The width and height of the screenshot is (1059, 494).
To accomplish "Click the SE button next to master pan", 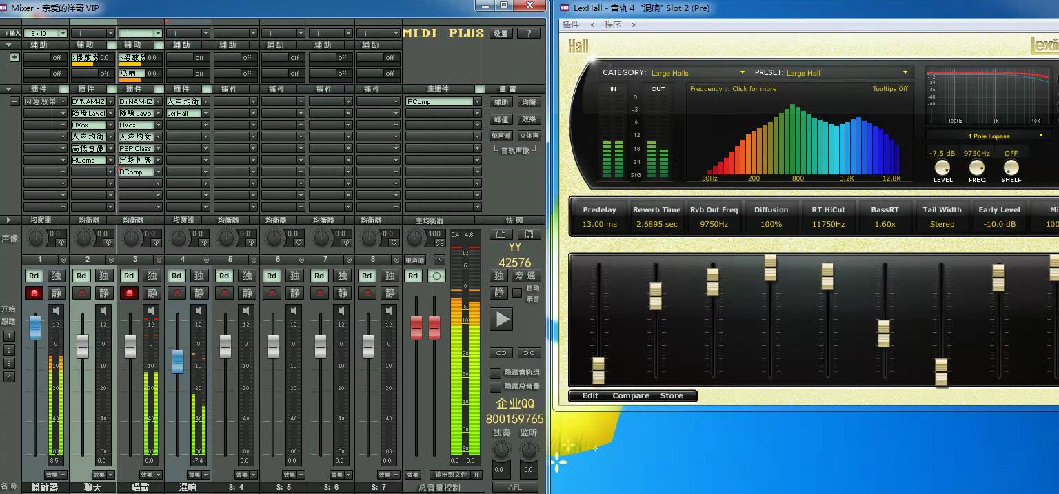I will tap(438, 243).
